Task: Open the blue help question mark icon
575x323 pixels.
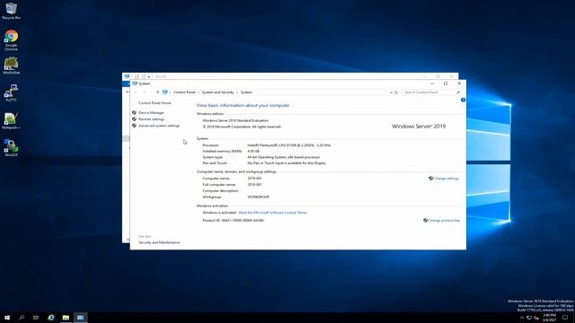Action: click(464, 100)
